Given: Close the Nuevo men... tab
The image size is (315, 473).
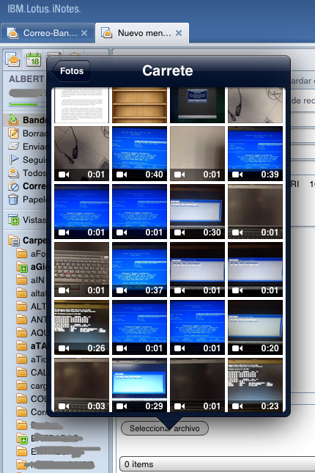Looking at the screenshot, I should (x=179, y=33).
